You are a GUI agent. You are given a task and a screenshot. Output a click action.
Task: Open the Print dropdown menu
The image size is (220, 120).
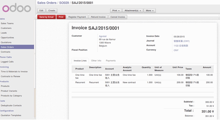(x=116, y=11)
